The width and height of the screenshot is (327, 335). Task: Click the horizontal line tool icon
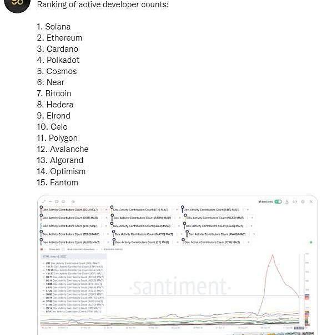point(51,201)
